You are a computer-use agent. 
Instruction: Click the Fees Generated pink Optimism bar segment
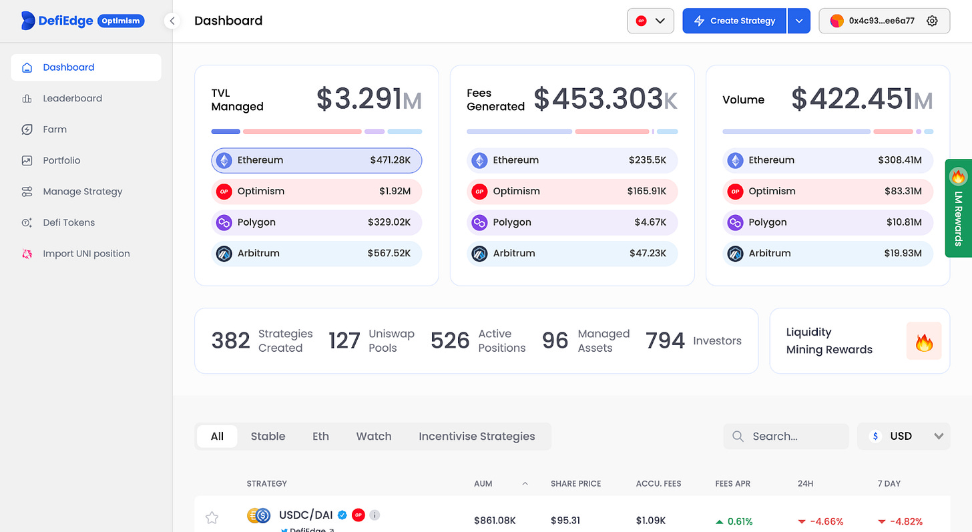pyautogui.click(x=612, y=131)
